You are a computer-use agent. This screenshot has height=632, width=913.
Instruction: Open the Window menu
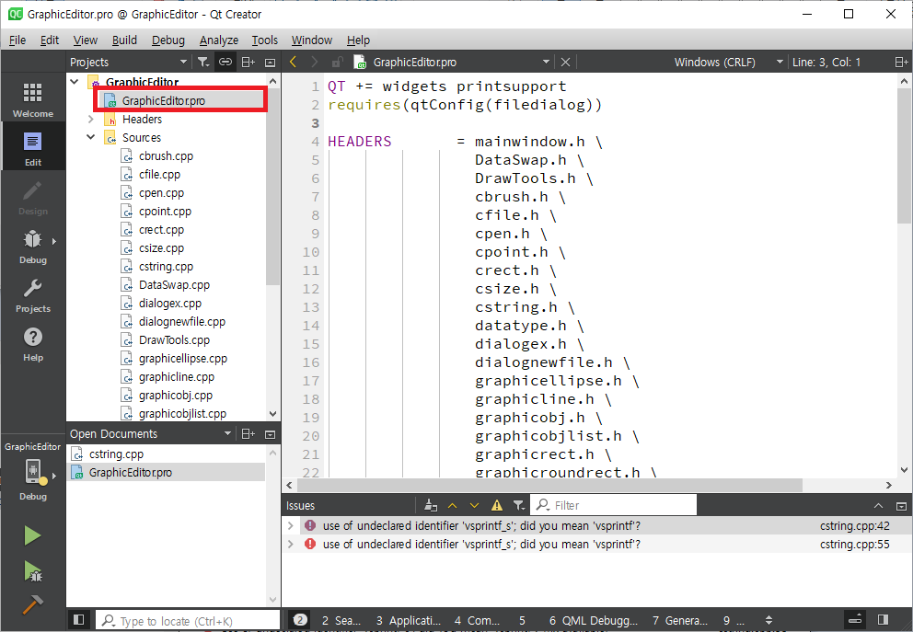tap(311, 40)
